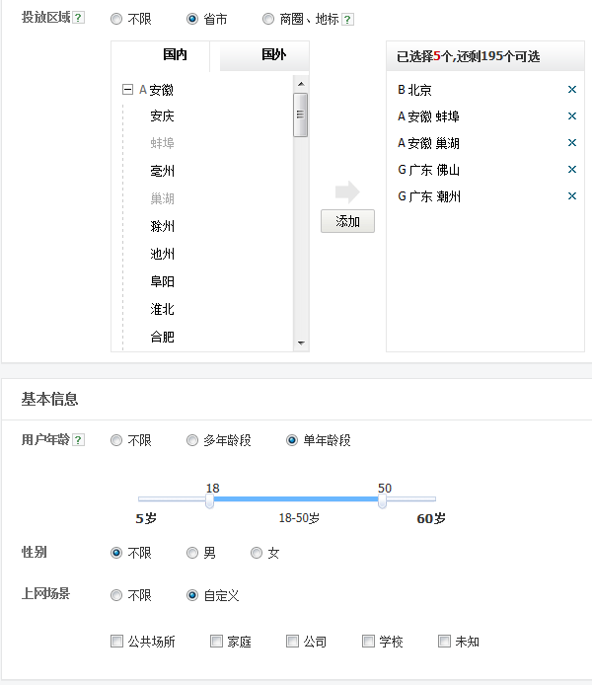Switch to the 国内 tab
The width and height of the screenshot is (592, 685).
click(x=175, y=55)
